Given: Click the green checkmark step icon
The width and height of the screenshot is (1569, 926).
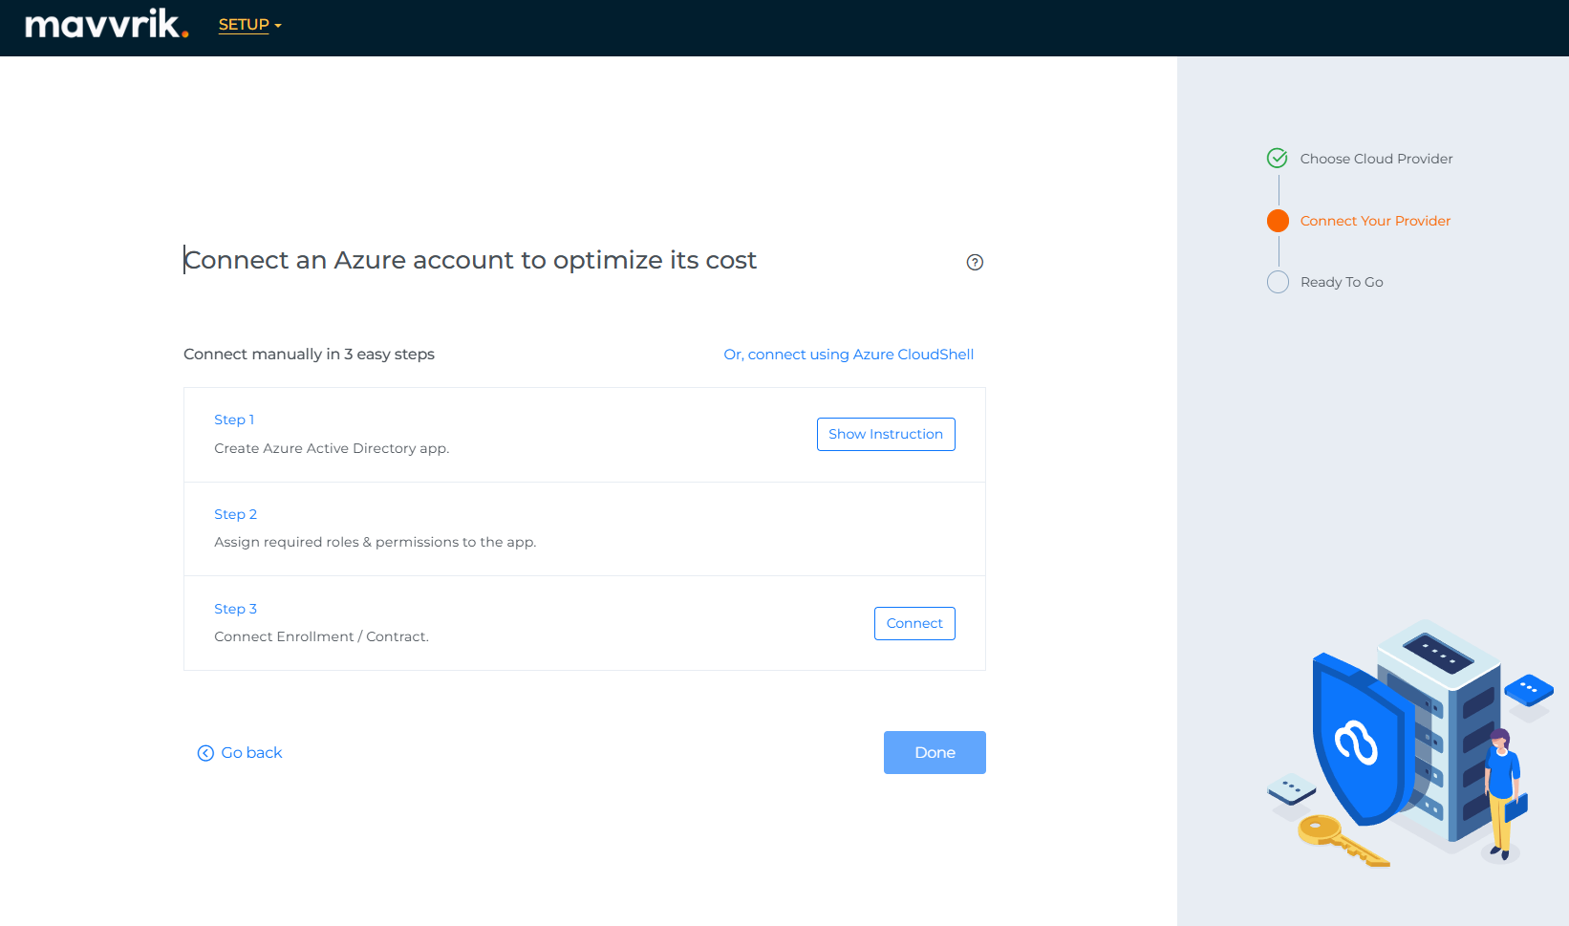Looking at the screenshot, I should (x=1277, y=159).
